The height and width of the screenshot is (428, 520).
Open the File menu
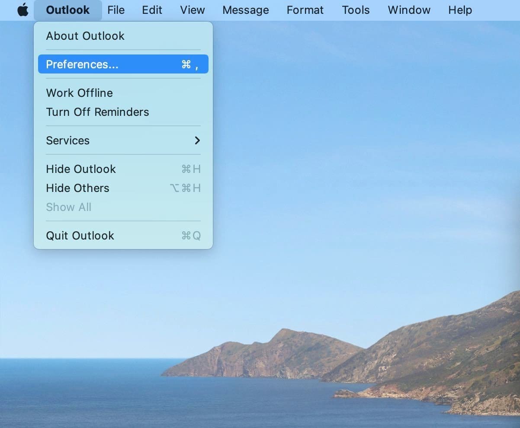tap(116, 10)
